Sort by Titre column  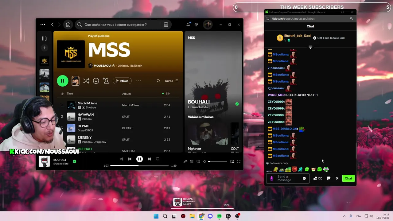[70, 94]
